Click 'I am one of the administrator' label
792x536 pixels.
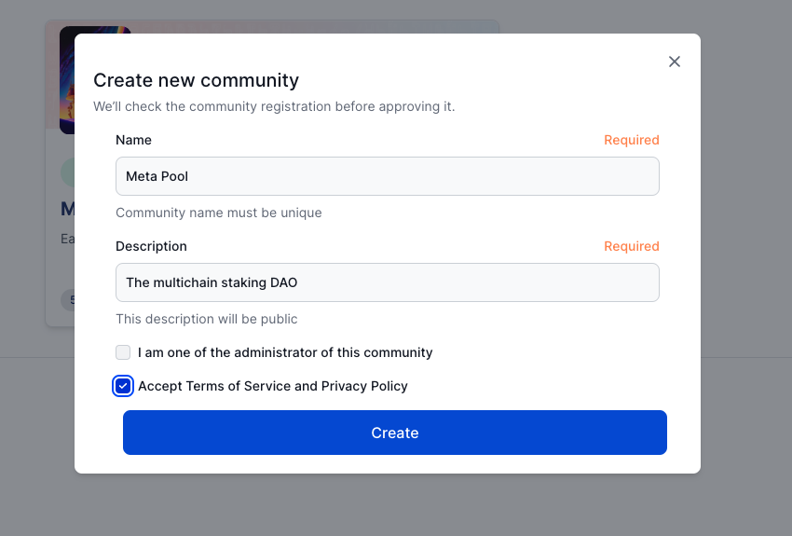click(x=285, y=352)
